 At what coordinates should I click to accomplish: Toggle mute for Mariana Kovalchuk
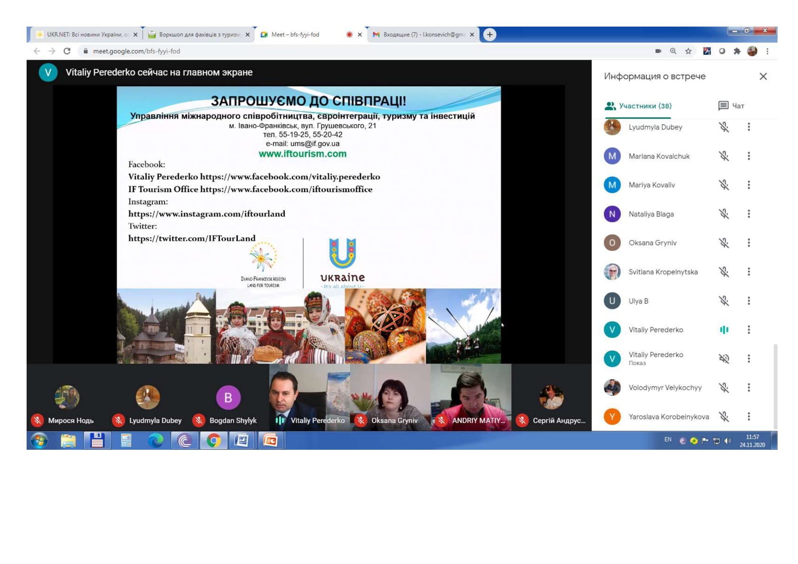724,156
